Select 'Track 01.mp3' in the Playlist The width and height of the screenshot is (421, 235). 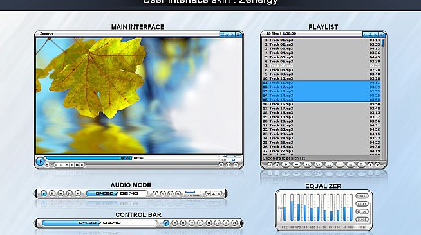click(x=321, y=40)
